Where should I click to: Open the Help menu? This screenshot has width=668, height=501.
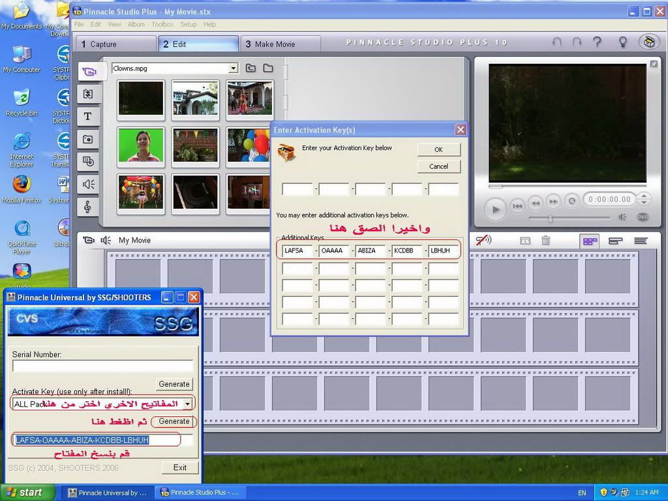(x=209, y=24)
